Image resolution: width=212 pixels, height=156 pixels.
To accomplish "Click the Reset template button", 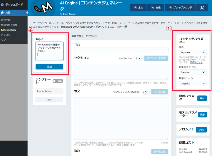I will (x=50, y=100).
